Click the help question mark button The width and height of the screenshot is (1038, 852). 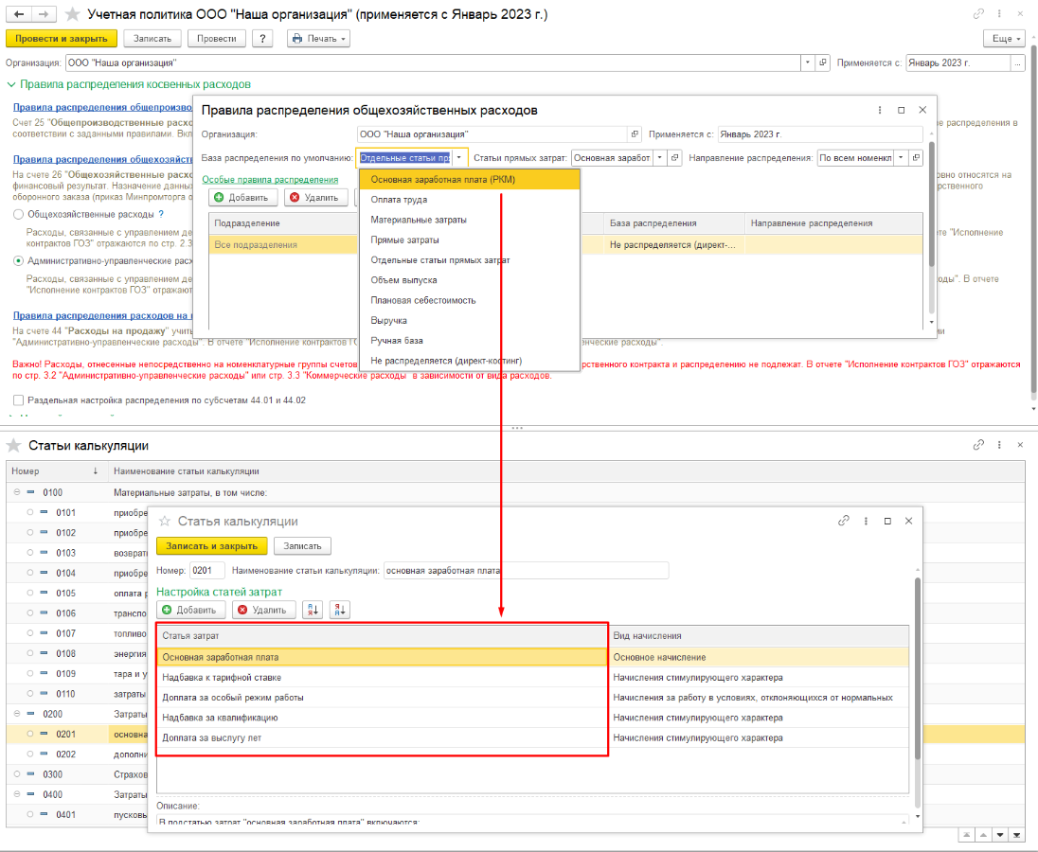(262, 38)
